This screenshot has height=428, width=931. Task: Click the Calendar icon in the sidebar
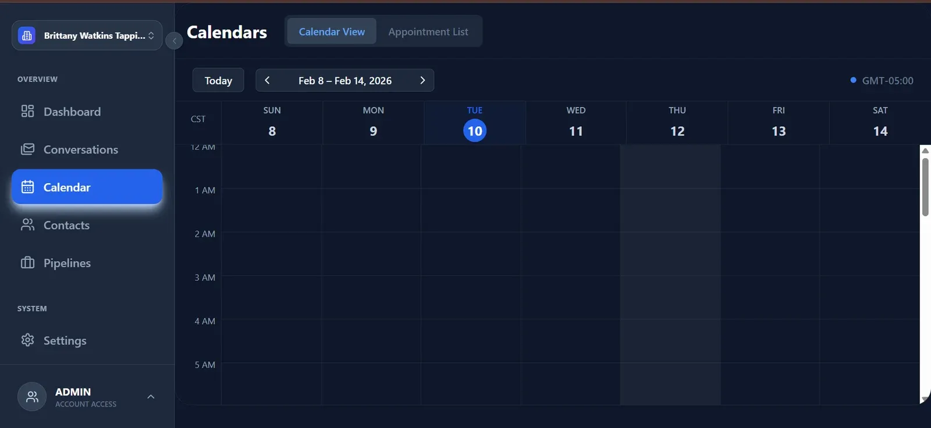(27, 187)
